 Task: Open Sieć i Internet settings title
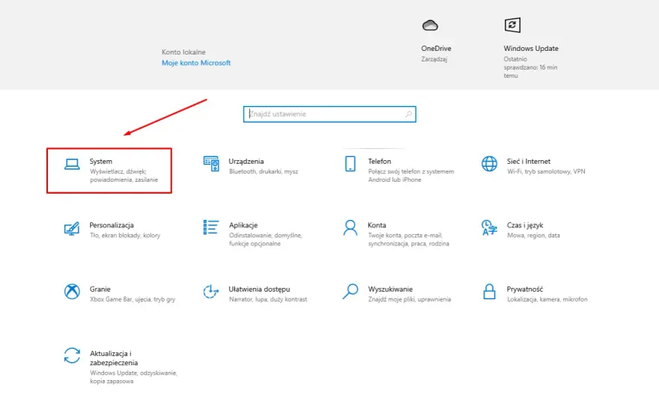528,162
